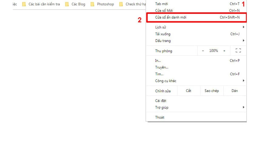The image size is (255, 152).
Task: Expand the 'Dấu trang' bookmarks submenu
Action: [196, 41]
